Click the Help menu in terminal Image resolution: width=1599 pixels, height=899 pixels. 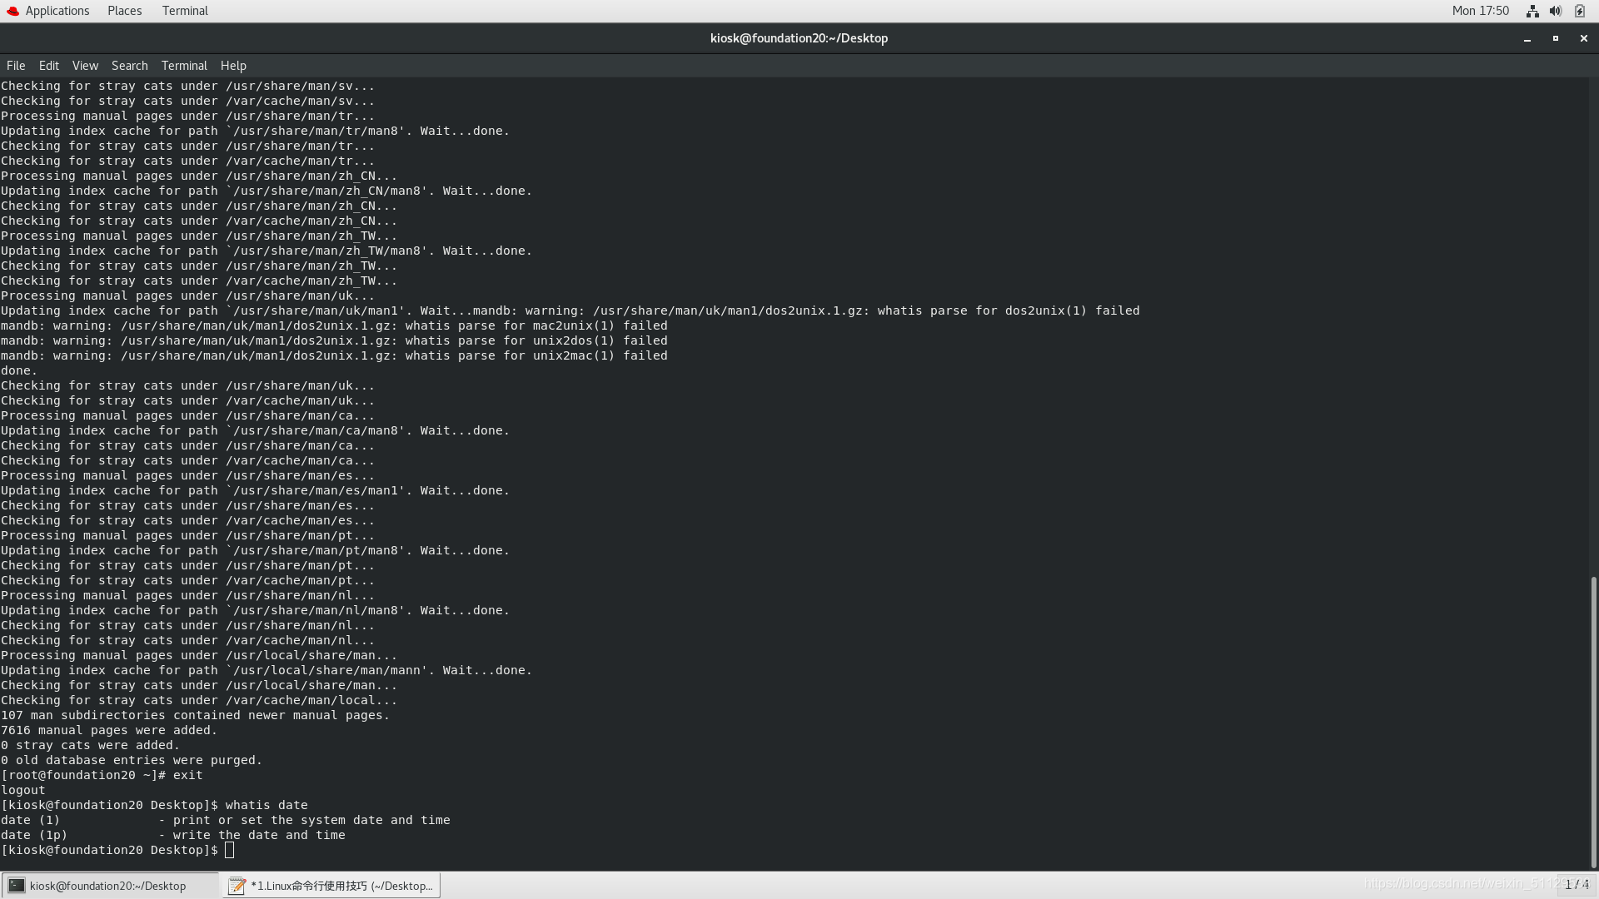click(x=233, y=65)
